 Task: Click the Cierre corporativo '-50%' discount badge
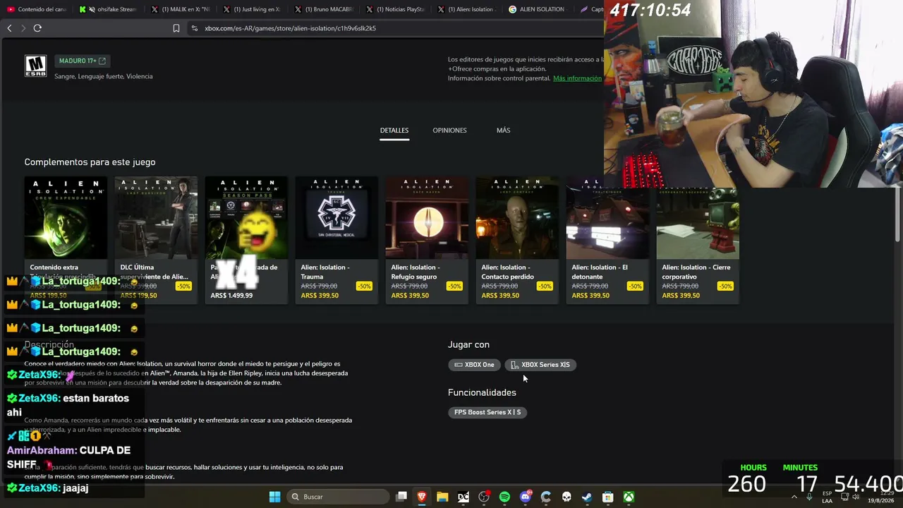point(725,286)
